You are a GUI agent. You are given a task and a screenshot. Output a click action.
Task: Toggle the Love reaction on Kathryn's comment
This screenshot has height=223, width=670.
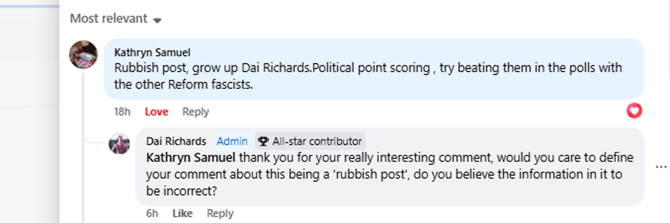pos(156,112)
